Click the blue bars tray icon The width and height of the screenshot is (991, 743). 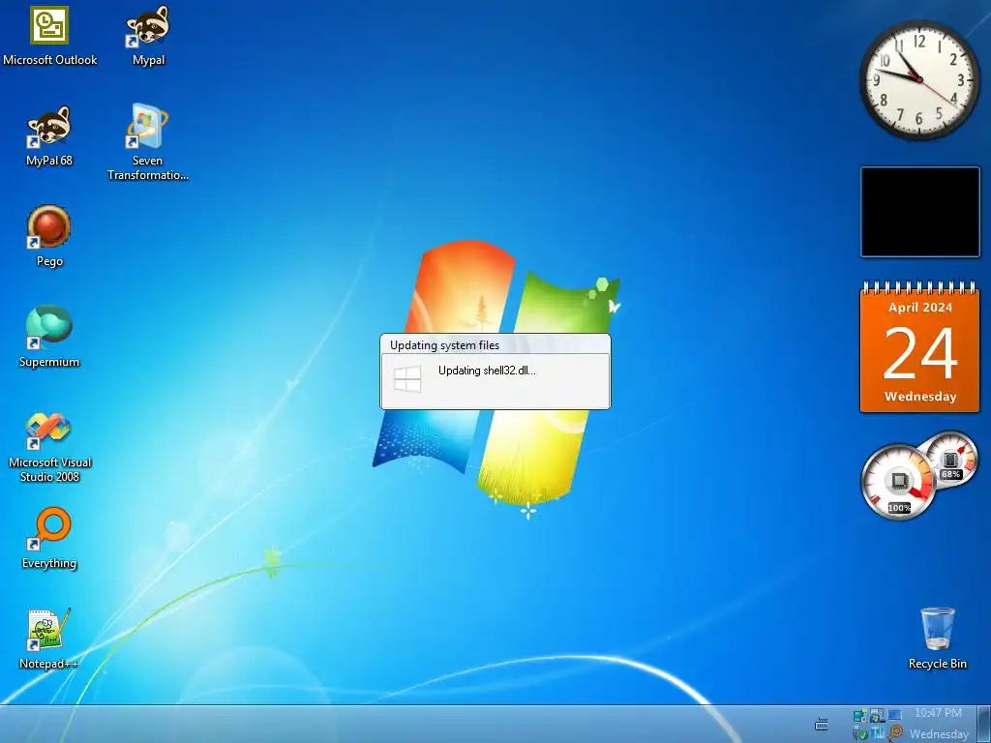pyautogui.click(x=878, y=733)
